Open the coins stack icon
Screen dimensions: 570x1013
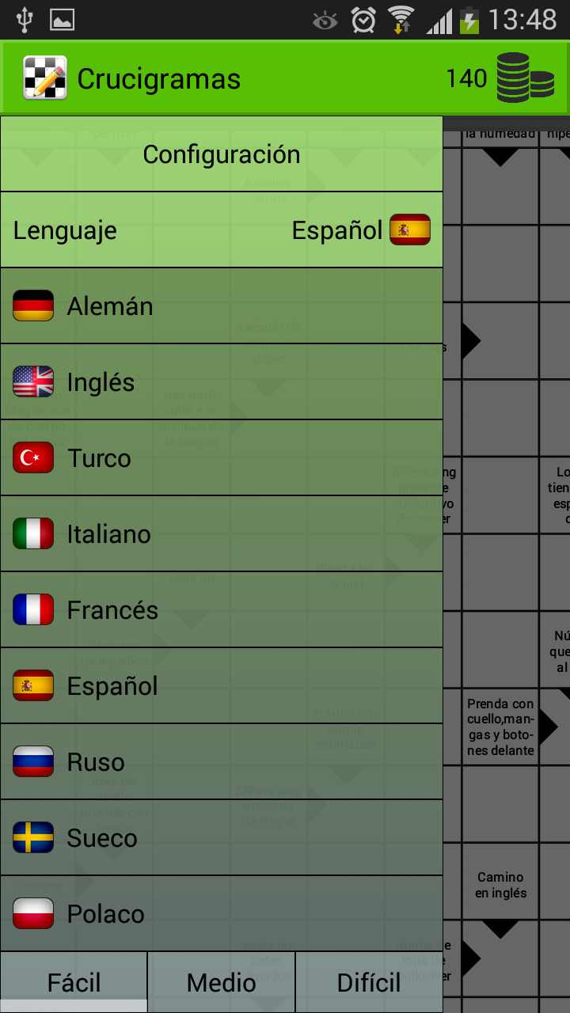tap(526, 78)
